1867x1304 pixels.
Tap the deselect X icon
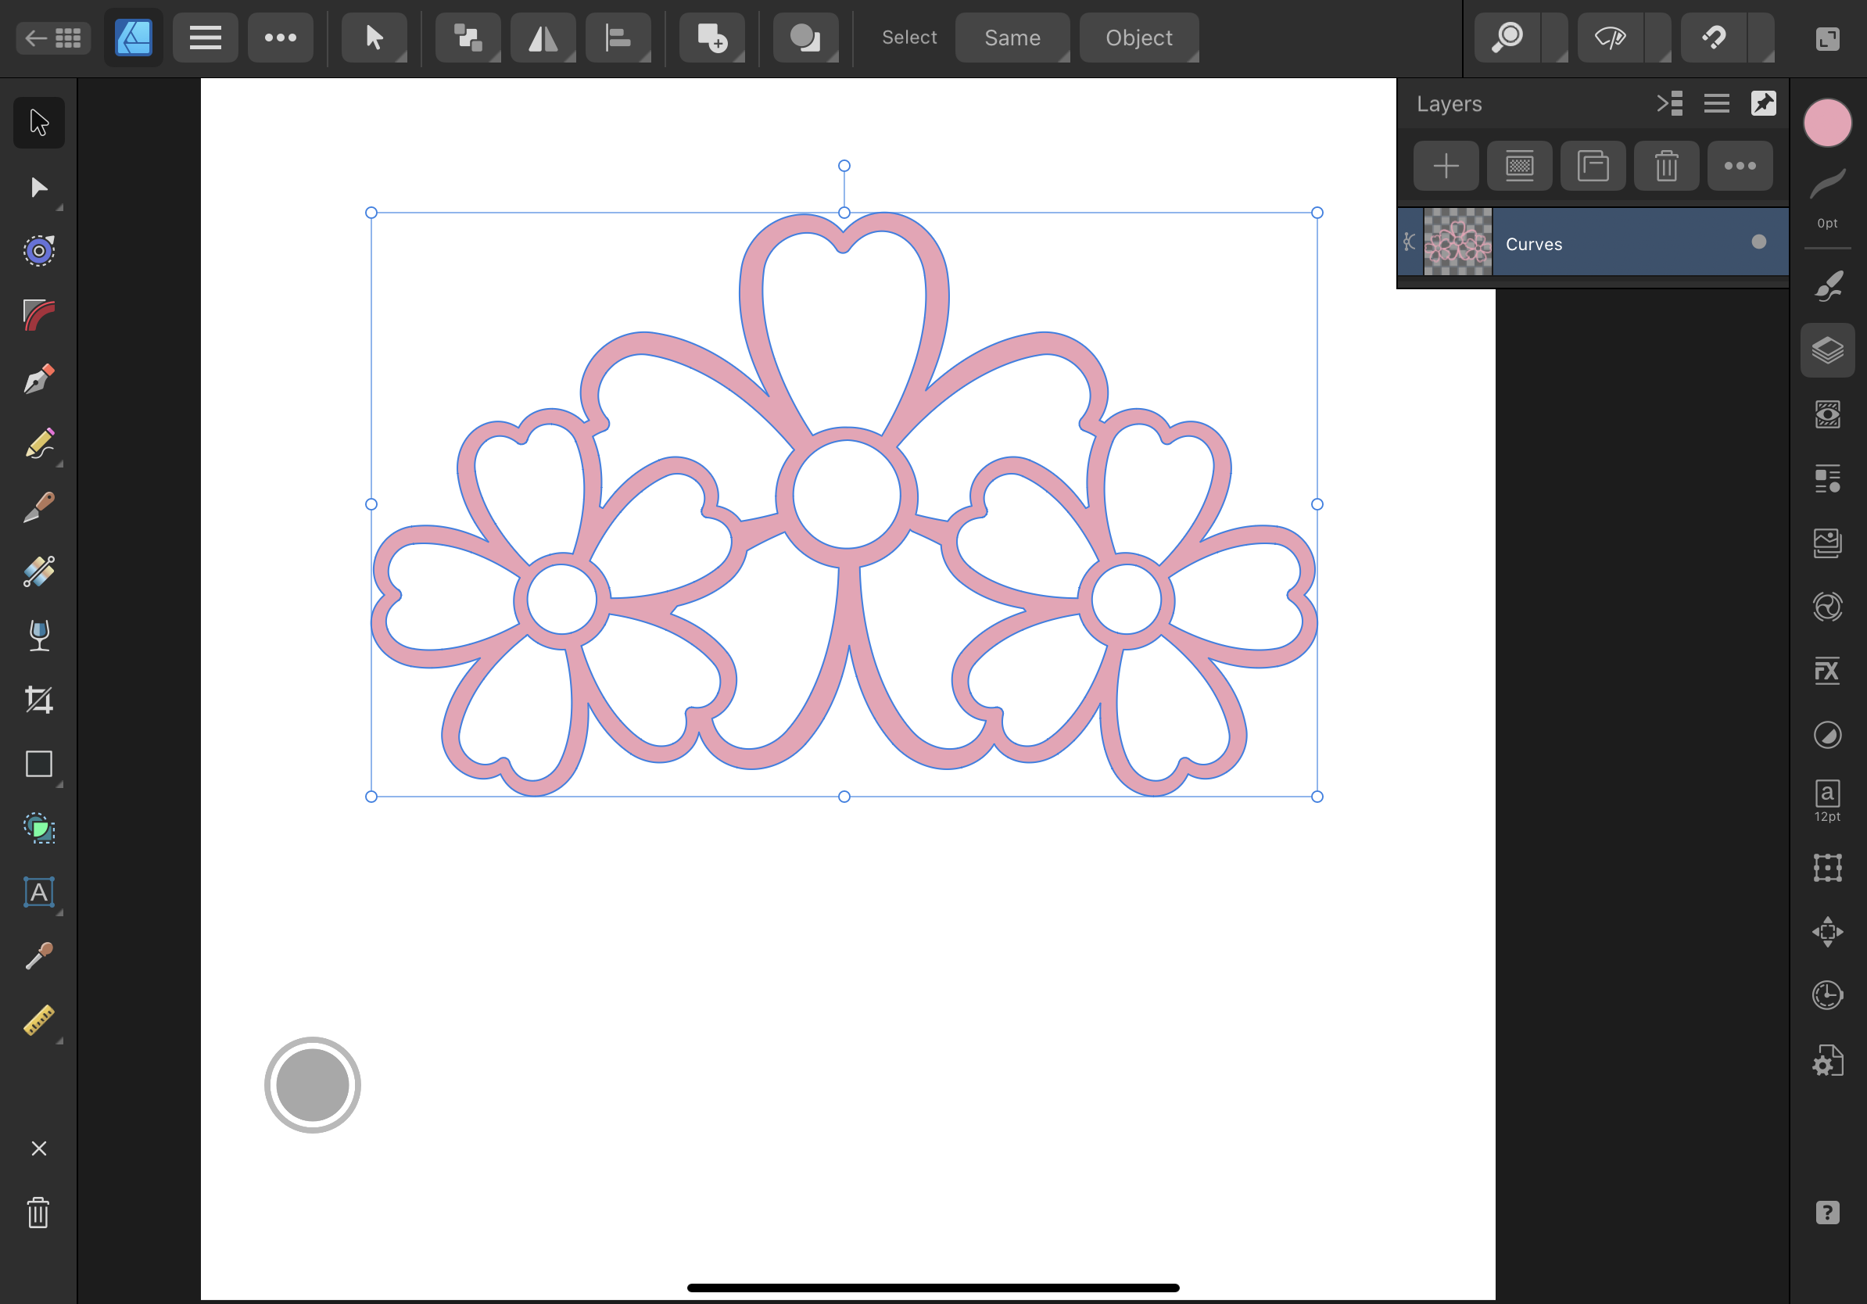click(x=38, y=1148)
